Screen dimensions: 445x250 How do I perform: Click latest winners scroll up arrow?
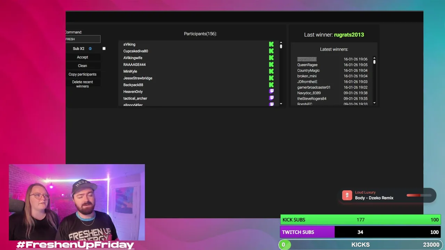coord(374,58)
